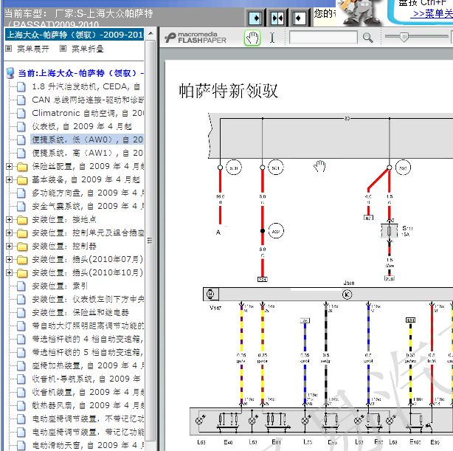Open 电动座椅调节装置, 不带记忆功 entry
The image size is (453, 451).
tap(88, 419)
